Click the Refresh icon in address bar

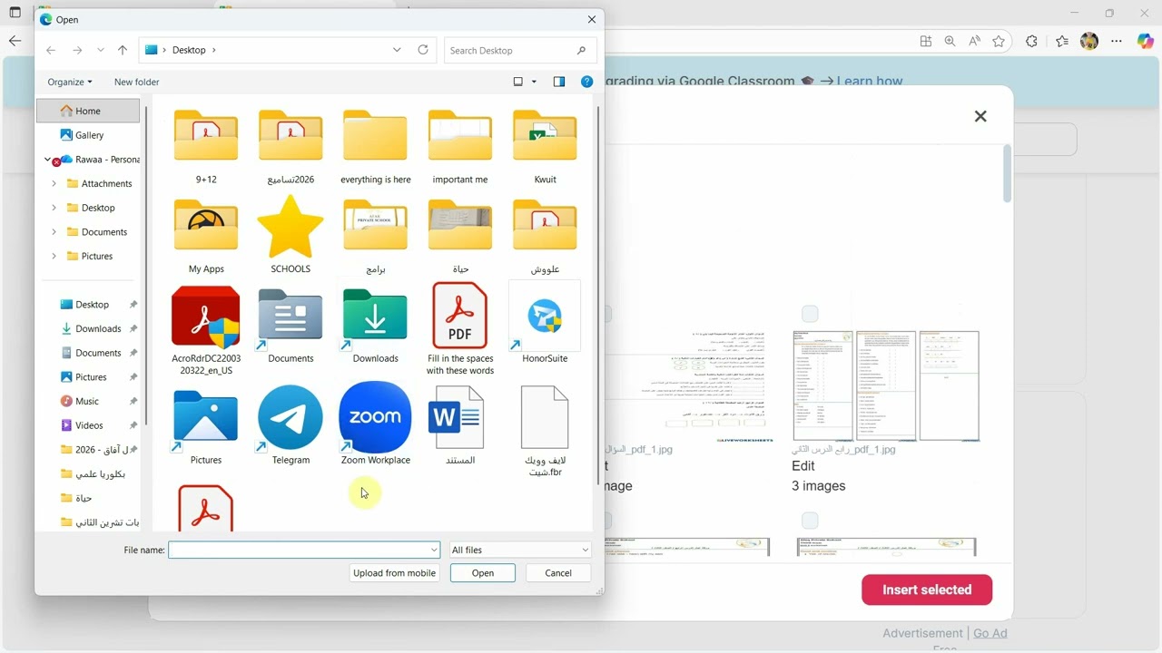423,50
